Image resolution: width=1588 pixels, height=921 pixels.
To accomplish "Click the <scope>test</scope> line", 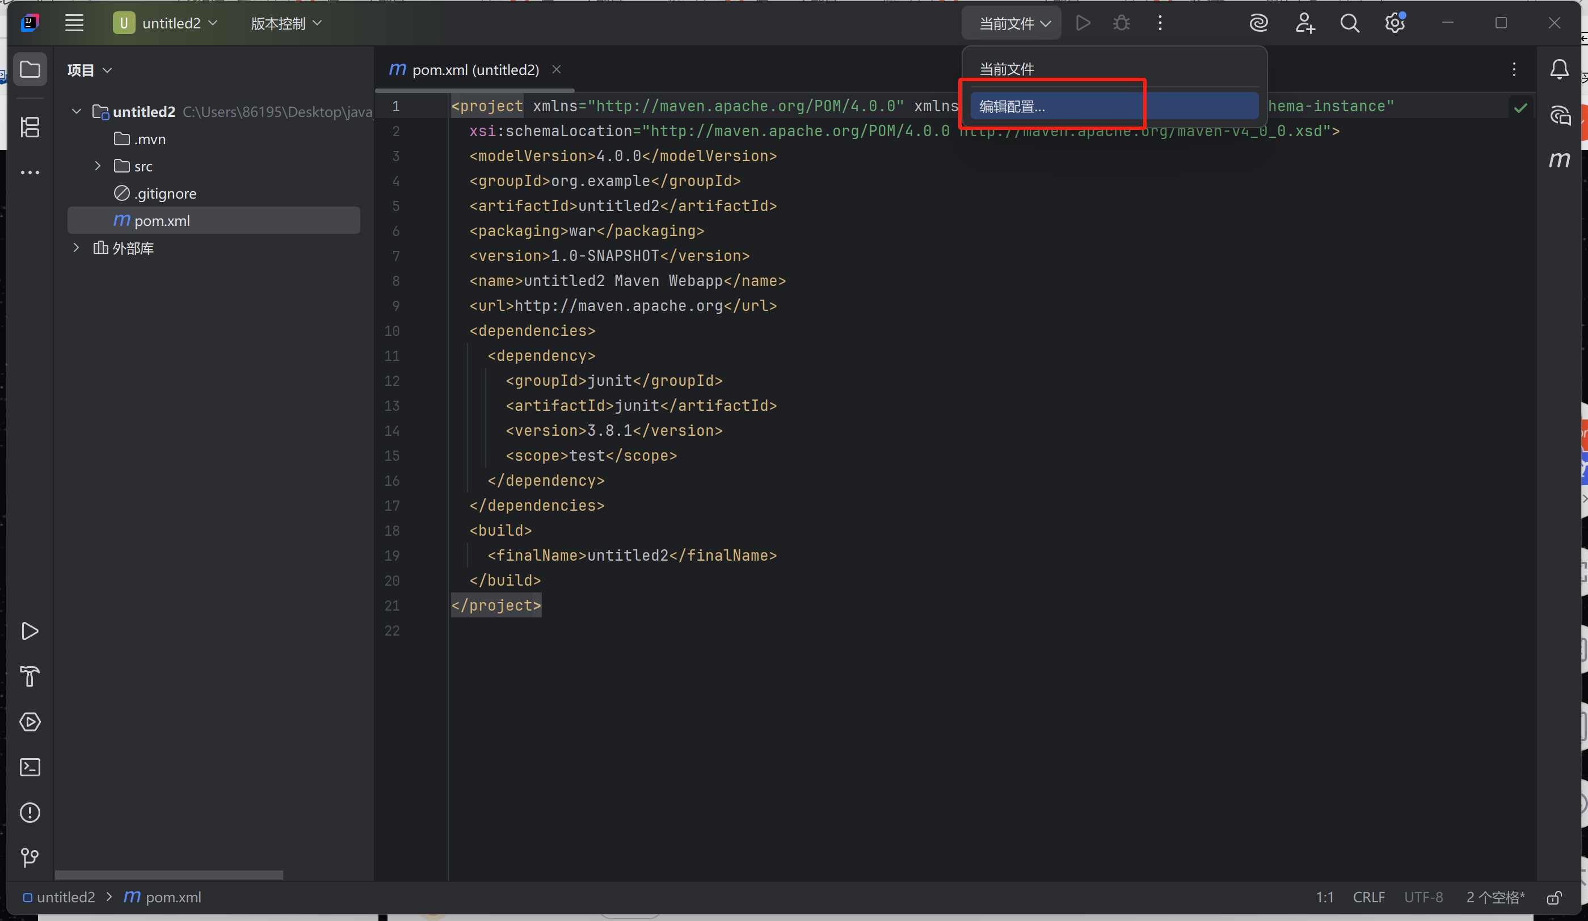I will 591,456.
